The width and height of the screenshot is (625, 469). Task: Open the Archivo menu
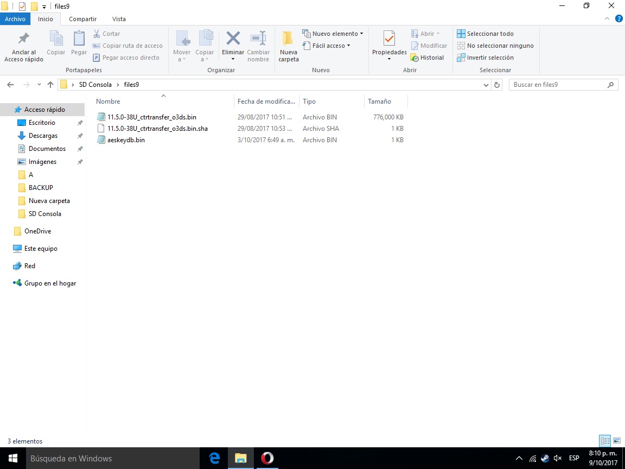point(15,19)
